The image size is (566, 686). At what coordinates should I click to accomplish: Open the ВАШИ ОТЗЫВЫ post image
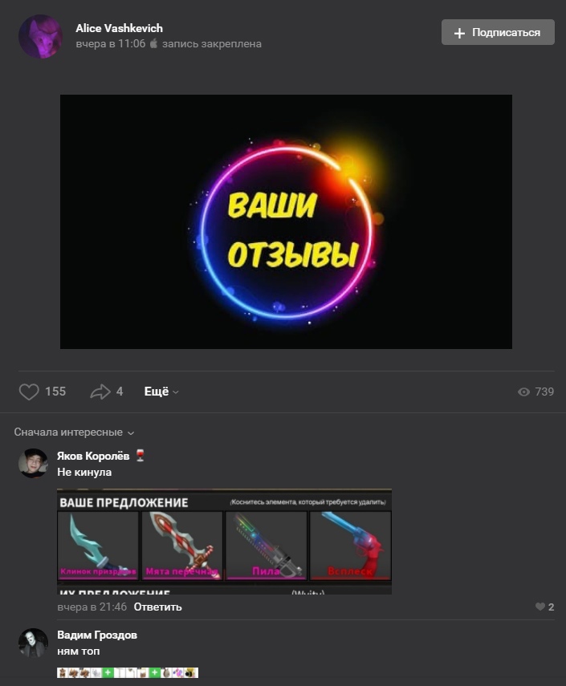286,221
